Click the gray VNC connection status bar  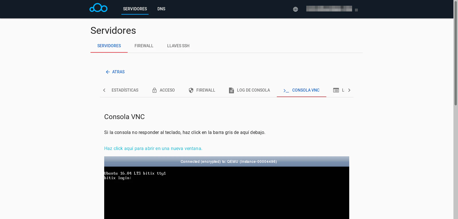pyautogui.click(x=226, y=161)
